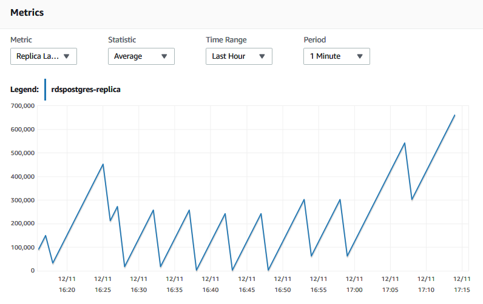483x304 pixels.
Task: Click the final graph peak above 600,000
Action: [454, 115]
